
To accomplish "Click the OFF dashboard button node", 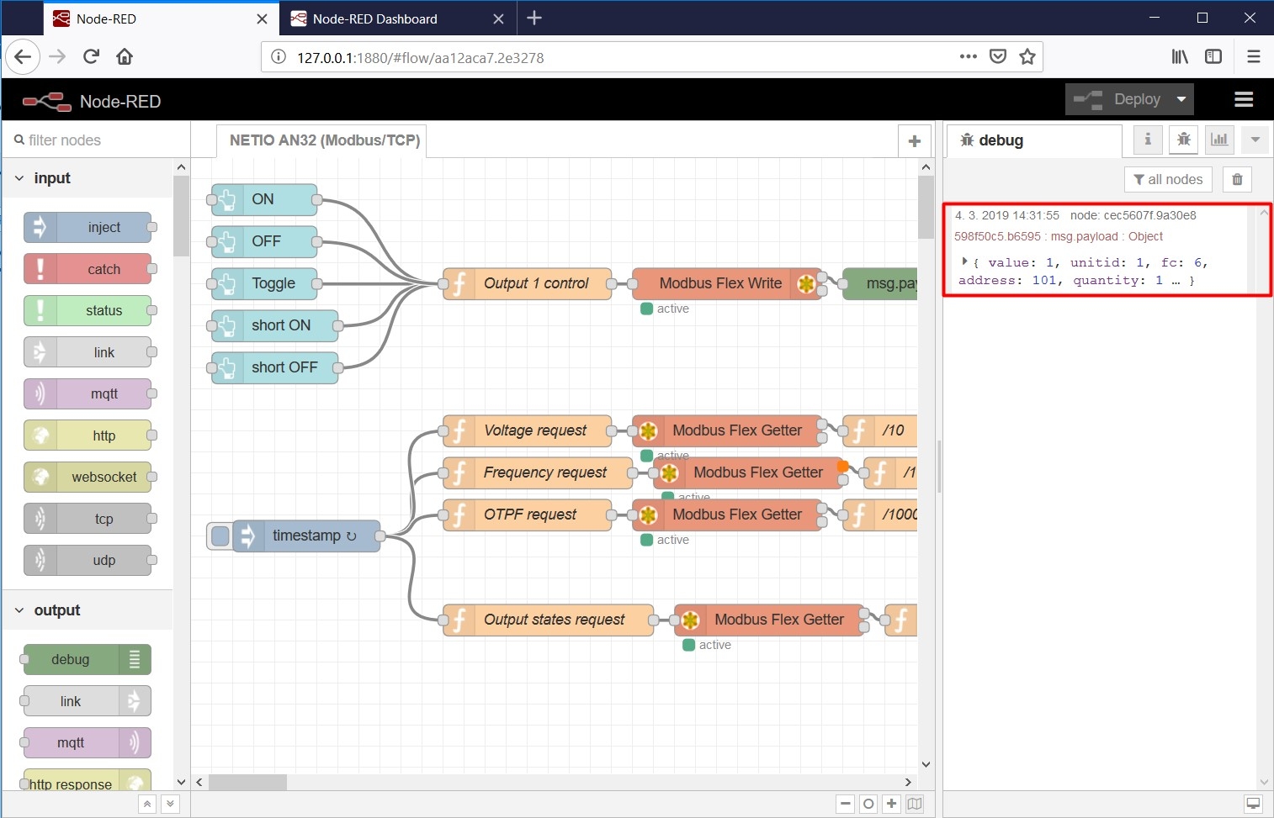I will (264, 241).
